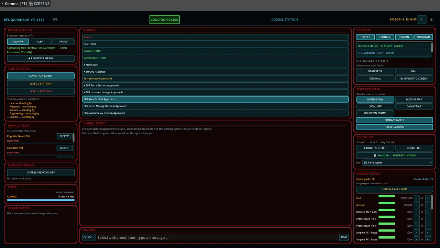The width and height of the screenshot is (440, 248).
Task: Click Read XPDR button
Action: 375,71
